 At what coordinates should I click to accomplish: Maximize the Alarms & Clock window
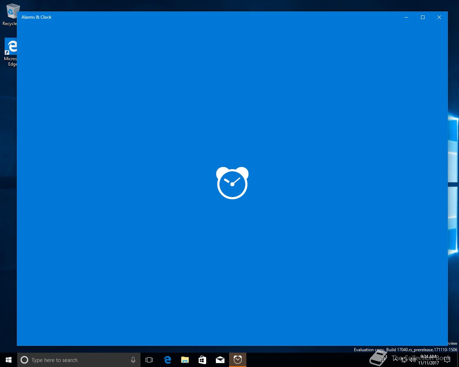[423, 17]
